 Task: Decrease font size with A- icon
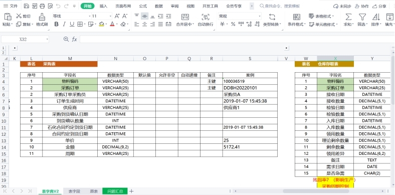click(125, 16)
